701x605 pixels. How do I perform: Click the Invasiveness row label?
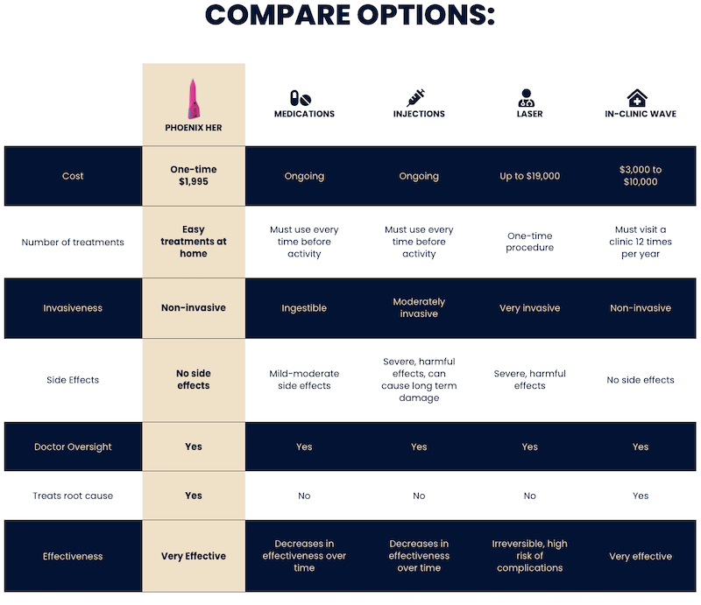[73, 308]
